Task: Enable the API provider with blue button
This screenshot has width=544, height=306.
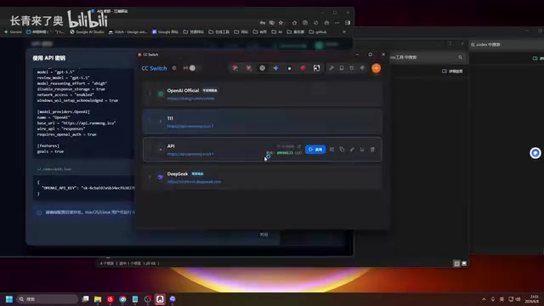Action: (x=315, y=150)
